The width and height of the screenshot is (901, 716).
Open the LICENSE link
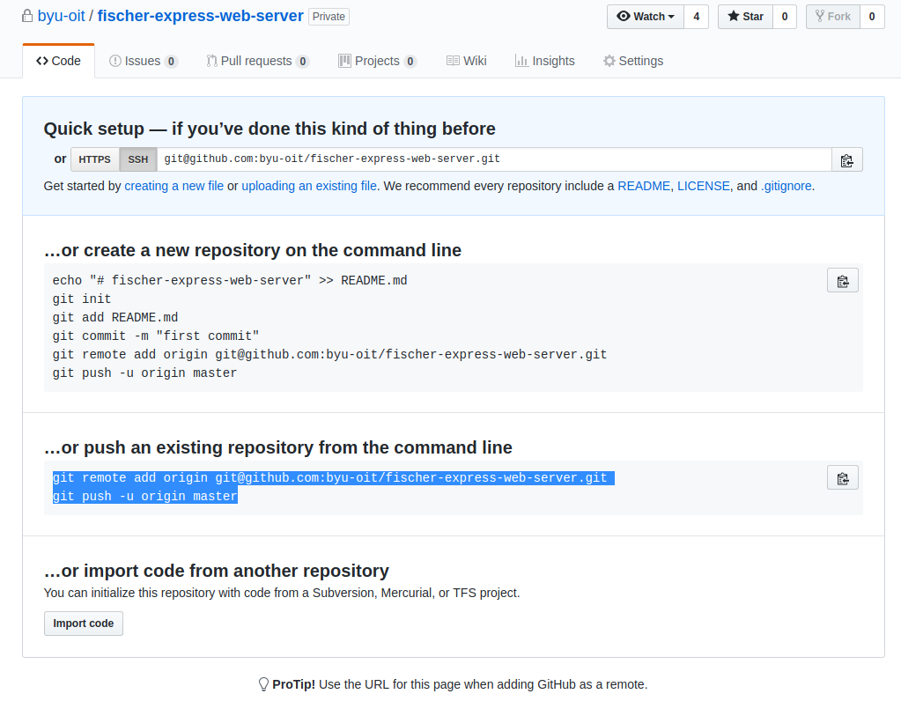click(x=704, y=186)
